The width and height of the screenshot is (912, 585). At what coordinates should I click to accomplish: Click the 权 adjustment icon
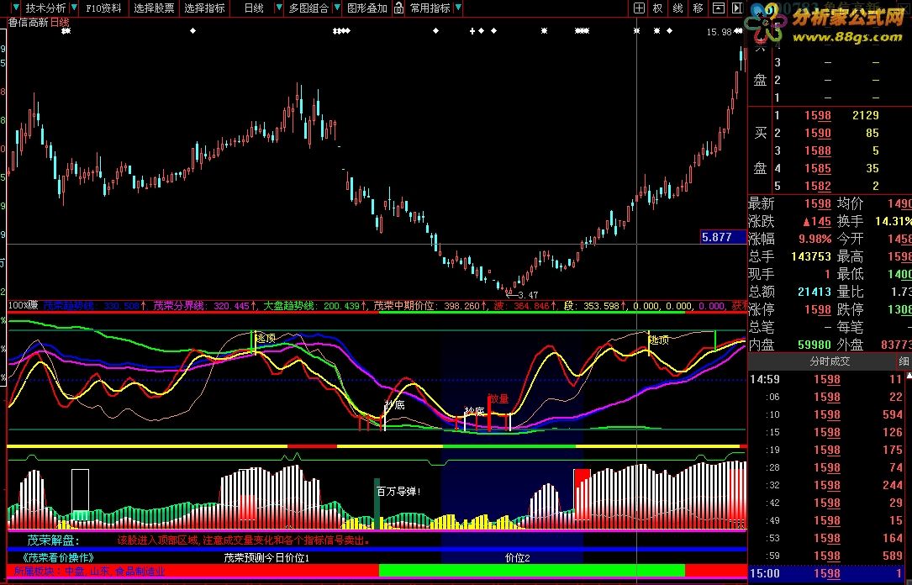tap(657, 8)
